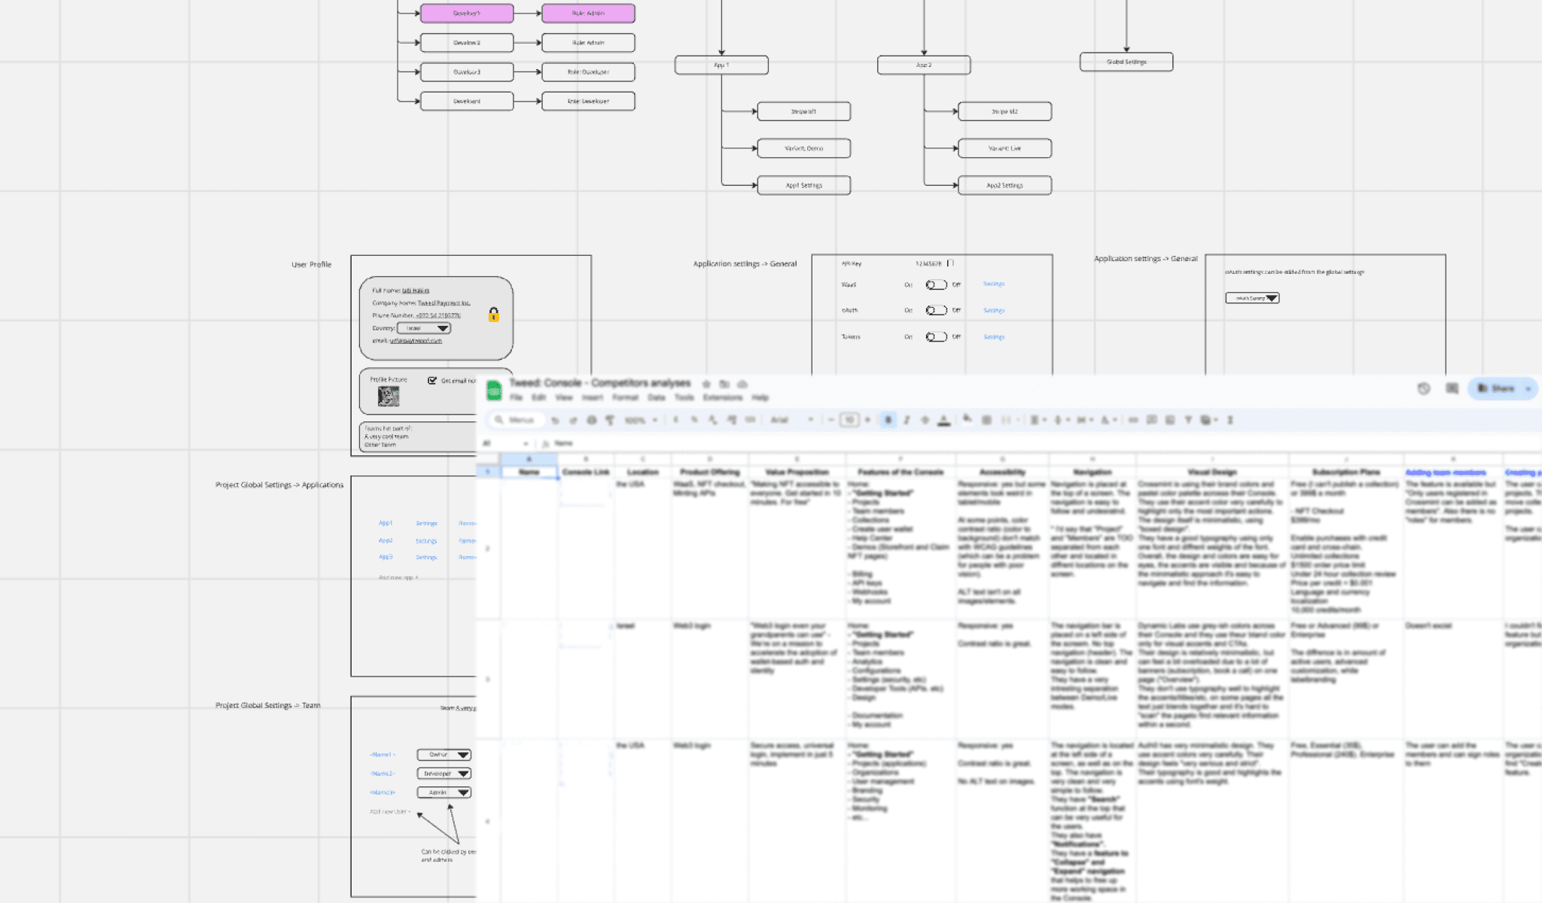Open the comments icon near Share
The height and width of the screenshot is (903, 1542).
point(1452,388)
